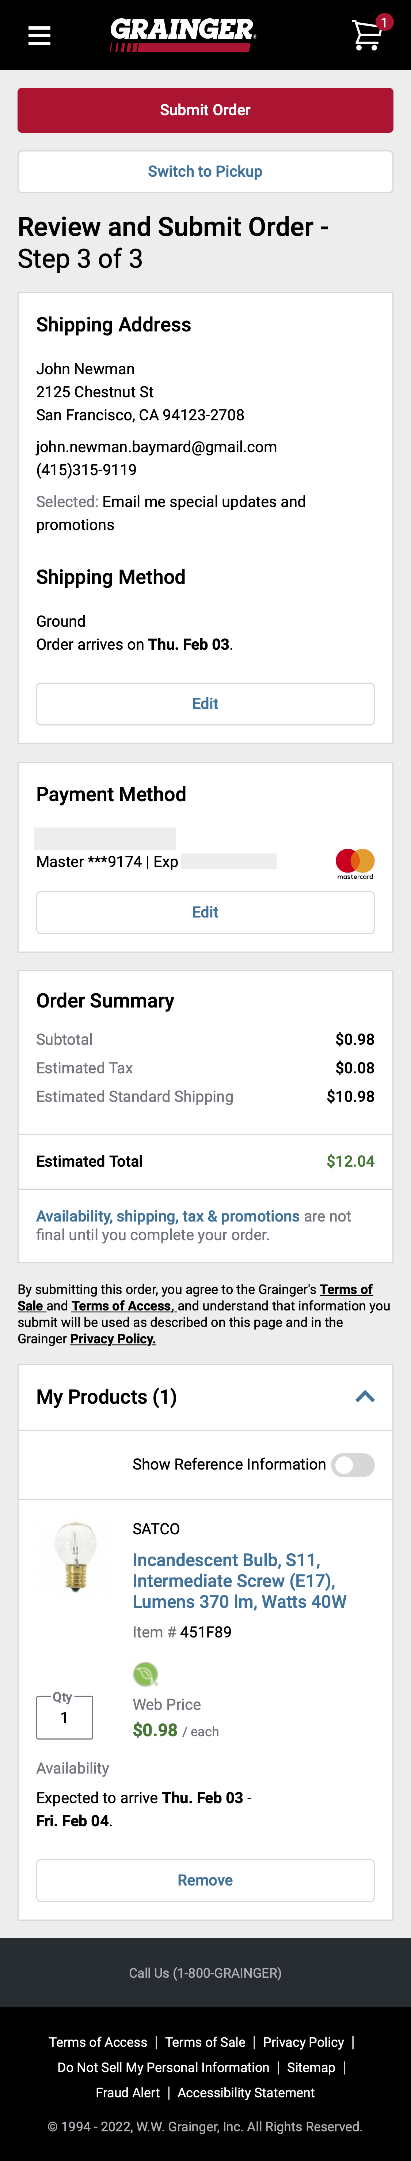Submit the order
411x2161 pixels.
(x=205, y=110)
